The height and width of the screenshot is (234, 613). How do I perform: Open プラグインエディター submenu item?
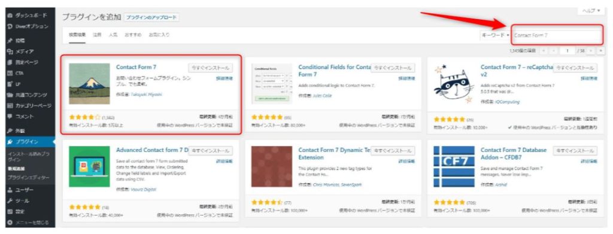28,177
